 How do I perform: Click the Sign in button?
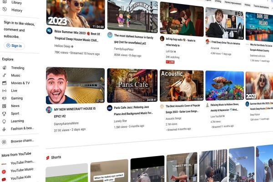14,45
